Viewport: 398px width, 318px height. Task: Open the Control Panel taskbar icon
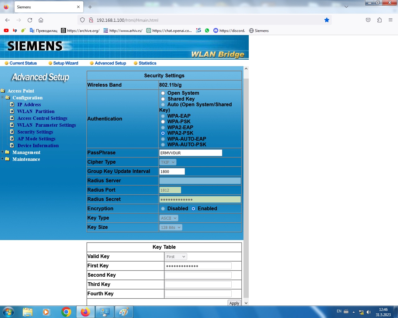pos(104,312)
